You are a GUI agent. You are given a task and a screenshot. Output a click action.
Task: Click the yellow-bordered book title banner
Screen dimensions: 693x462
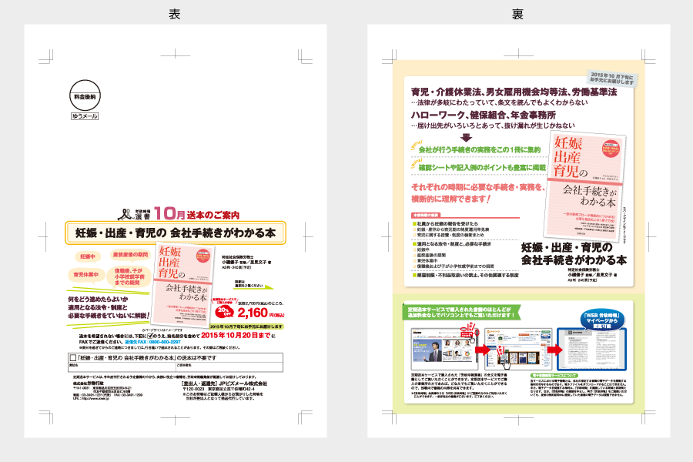(175, 233)
